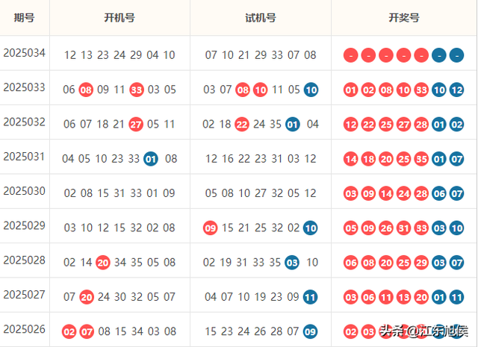Click red ball 08 in 2025033 开机号
478x347 pixels.
[86, 90]
